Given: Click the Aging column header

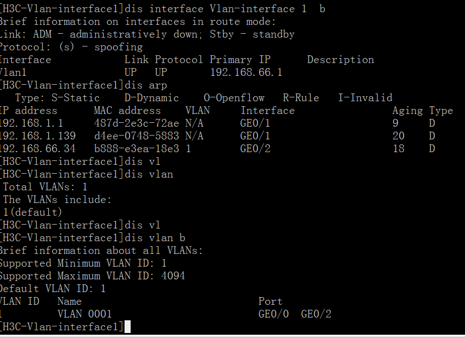Looking at the screenshot, I should click(x=407, y=111).
